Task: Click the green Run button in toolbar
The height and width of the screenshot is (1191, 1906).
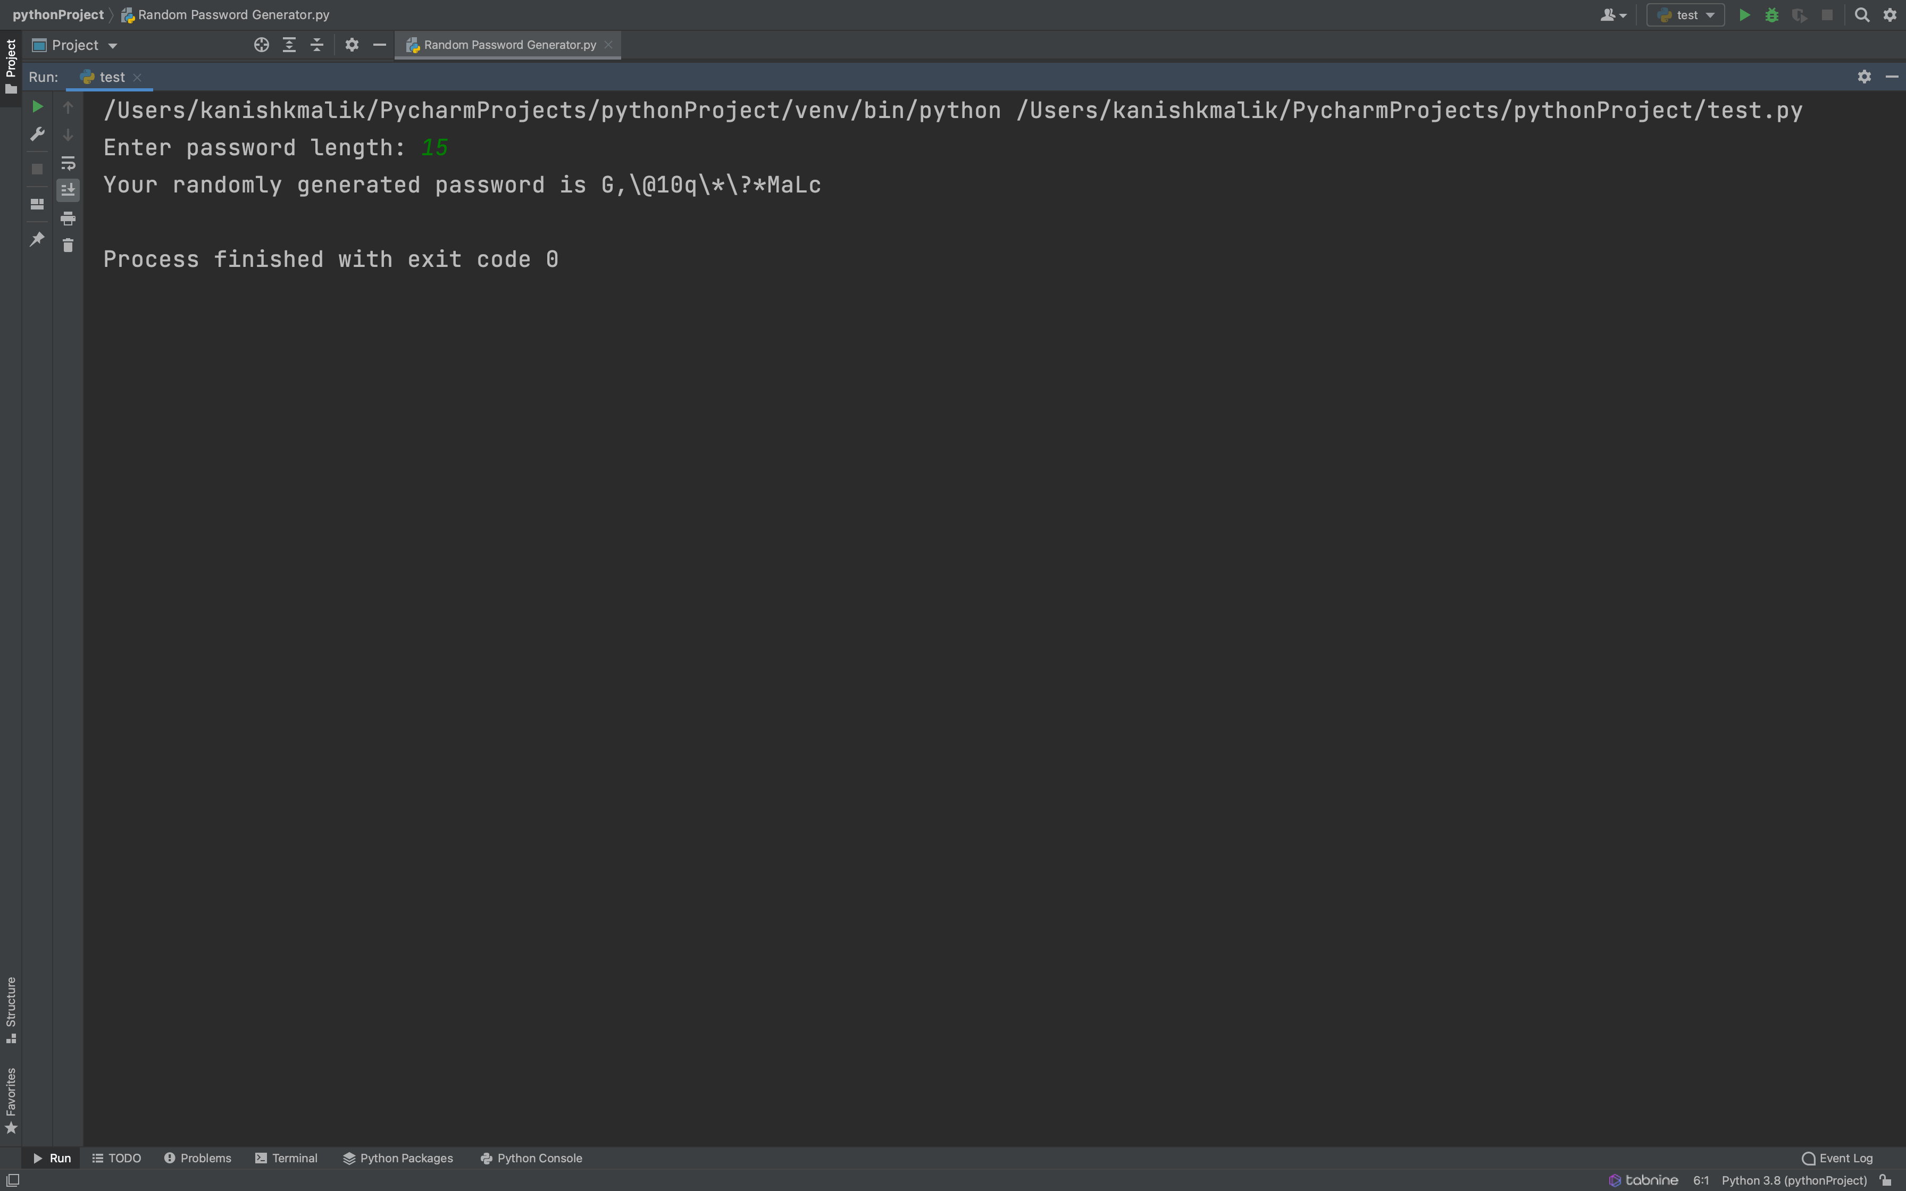Action: pyautogui.click(x=1744, y=15)
